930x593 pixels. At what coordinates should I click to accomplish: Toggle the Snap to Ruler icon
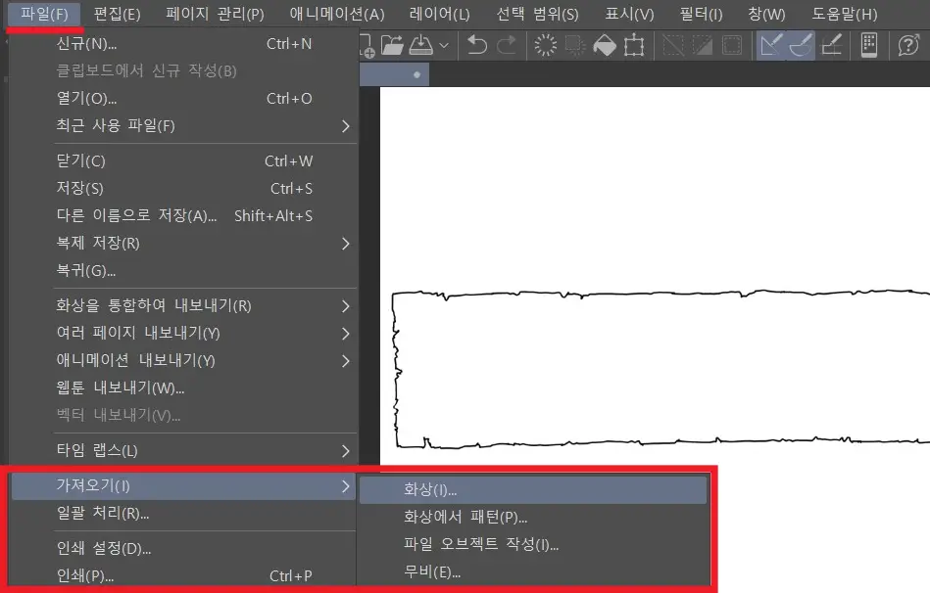(772, 45)
